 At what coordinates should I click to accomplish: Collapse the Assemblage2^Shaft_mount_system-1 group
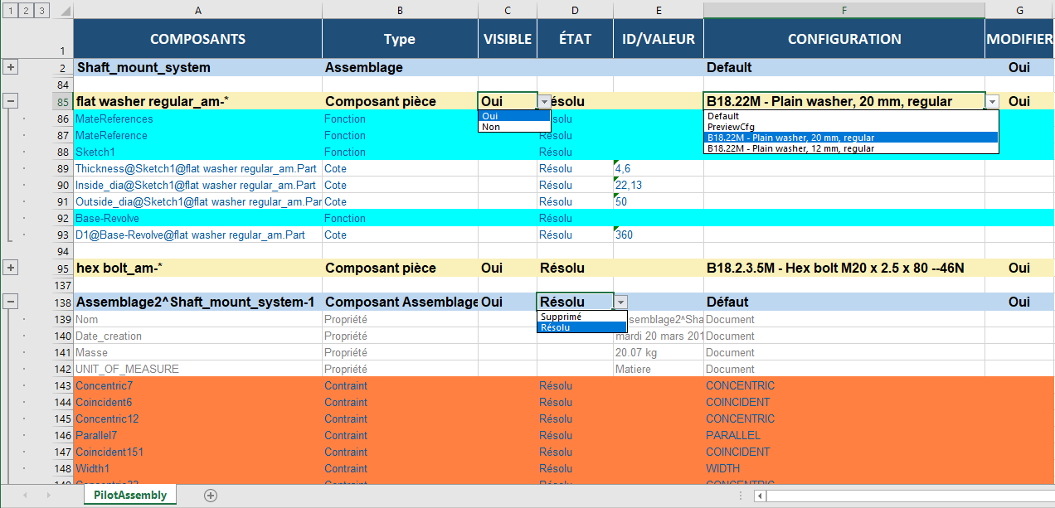click(x=11, y=302)
